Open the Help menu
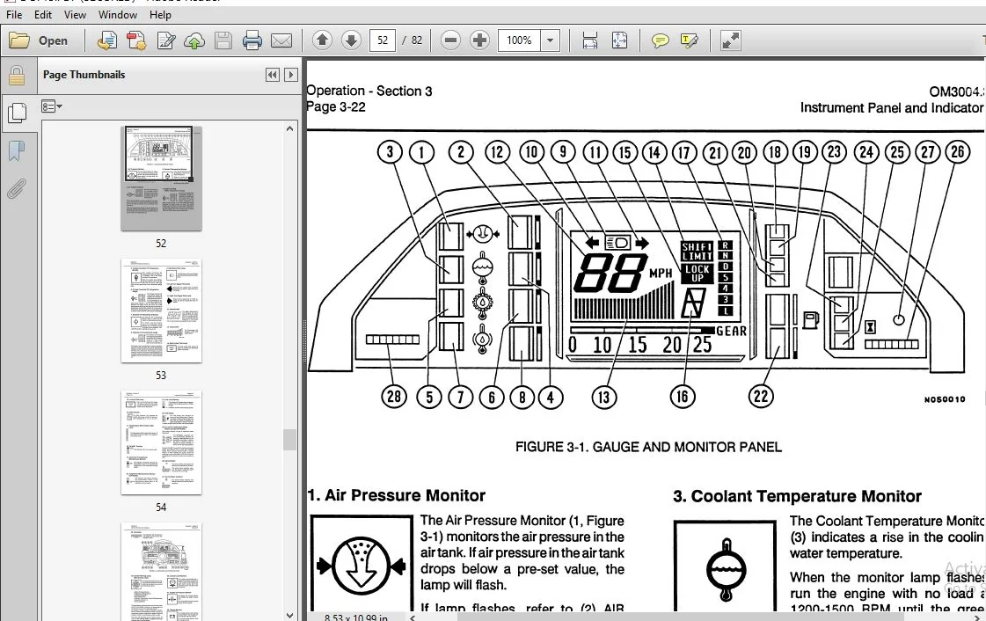The image size is (986, 621). click(x=160, y=14)
